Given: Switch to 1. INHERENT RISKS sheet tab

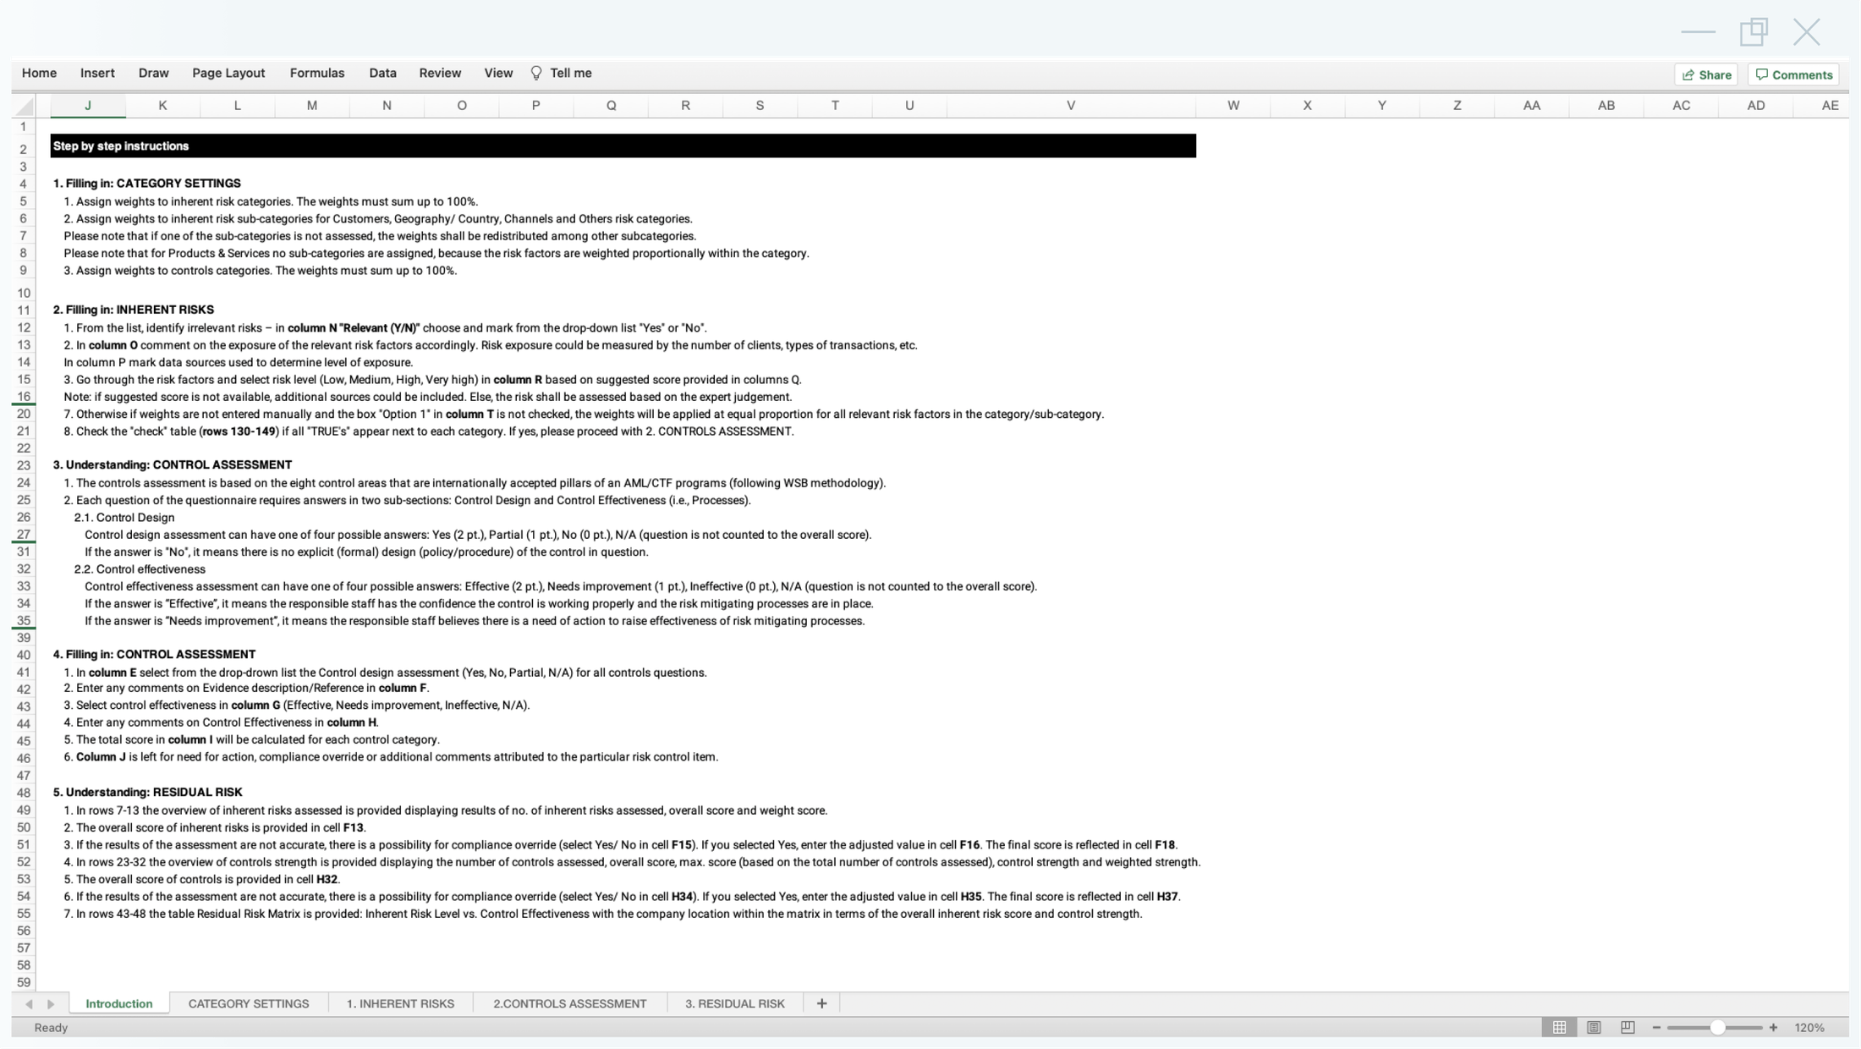Looking at the screenshot, I should (400, 1003).
